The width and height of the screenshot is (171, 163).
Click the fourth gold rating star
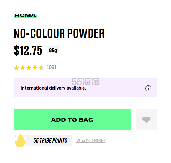35,68
